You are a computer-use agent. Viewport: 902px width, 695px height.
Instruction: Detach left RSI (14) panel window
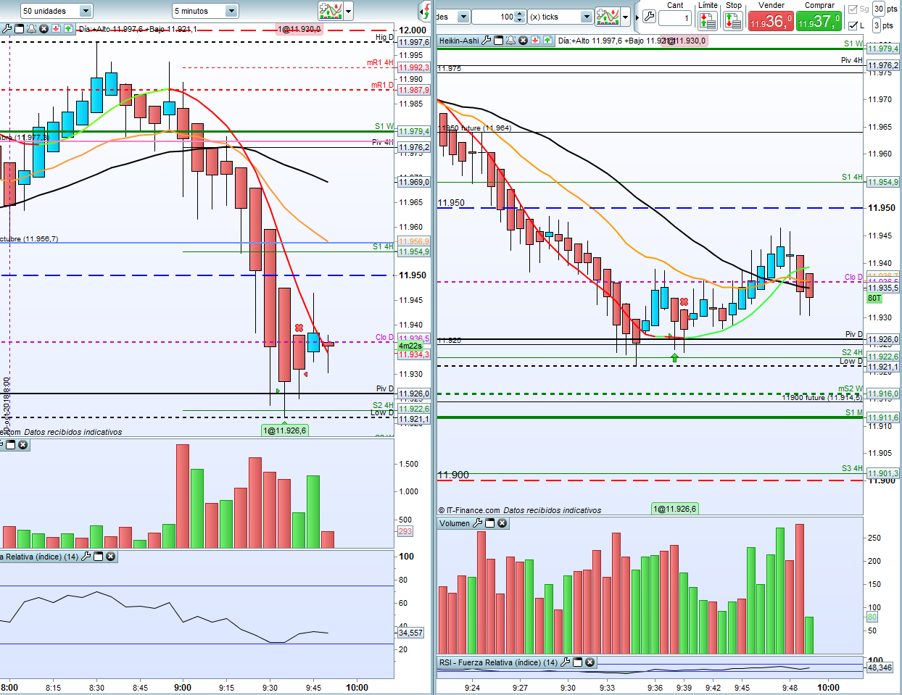pos(99,557)
